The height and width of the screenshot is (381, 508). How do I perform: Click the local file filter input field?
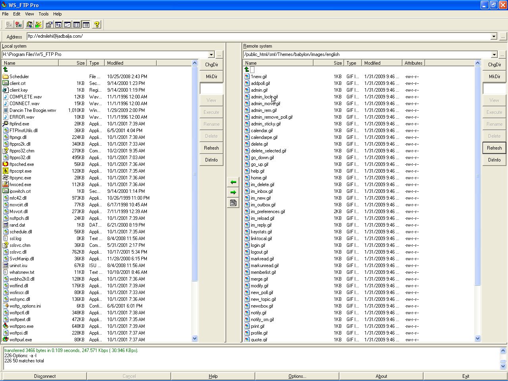click(x=212, y=89)
